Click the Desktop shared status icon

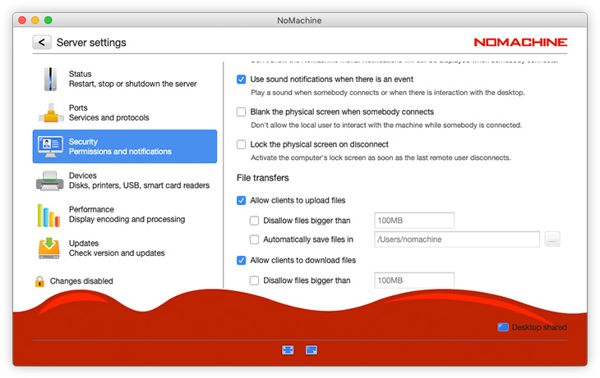point(503,327)
